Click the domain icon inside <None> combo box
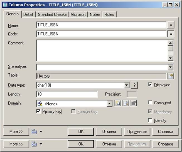This screenshot has height=152, width=182. (x=40, y=104)
